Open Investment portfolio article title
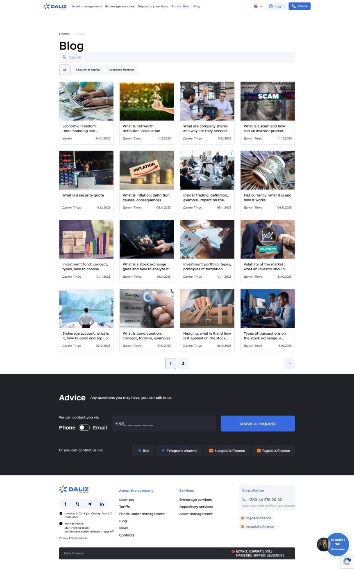The height and width of the screenshot is (571, 354). (207, 267)
